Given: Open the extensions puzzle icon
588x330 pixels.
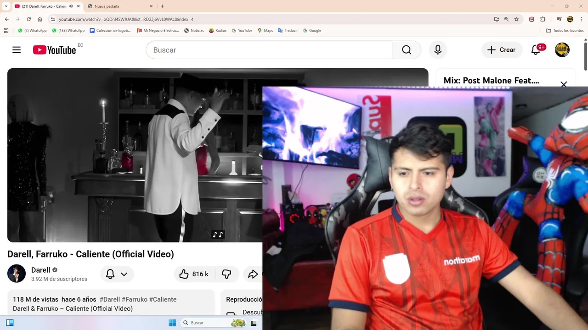Looking at the screenshot, I should (543, 19).
